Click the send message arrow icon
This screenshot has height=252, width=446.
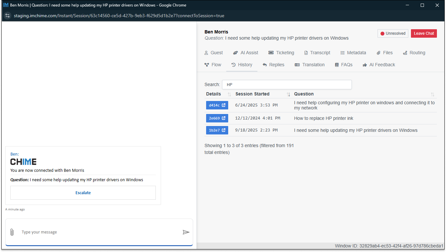186,232
